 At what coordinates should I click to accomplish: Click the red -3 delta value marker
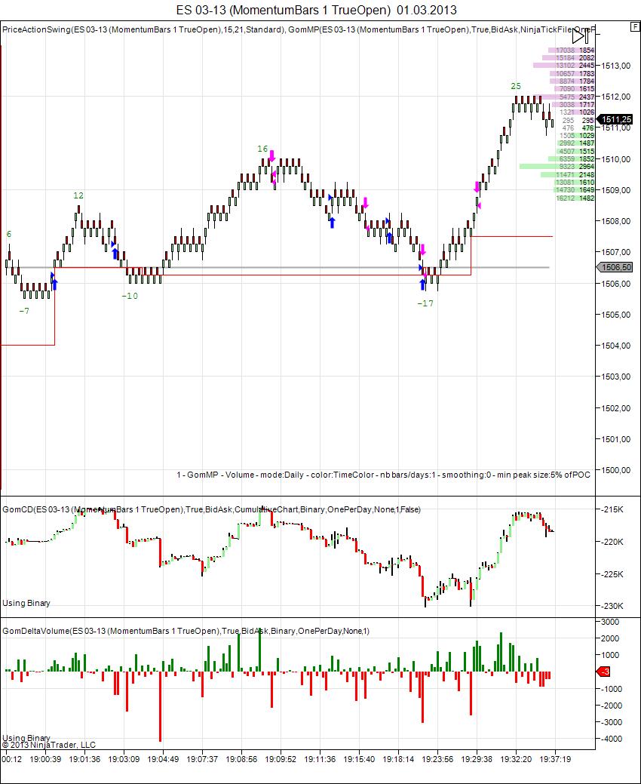coord(603,672)
